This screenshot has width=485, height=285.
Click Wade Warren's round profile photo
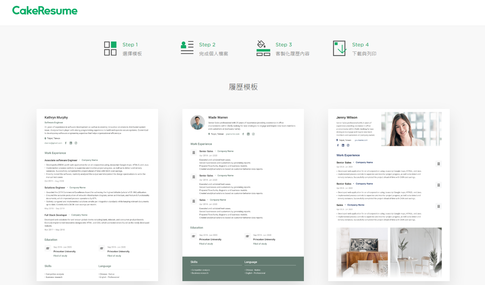(198, 123)
